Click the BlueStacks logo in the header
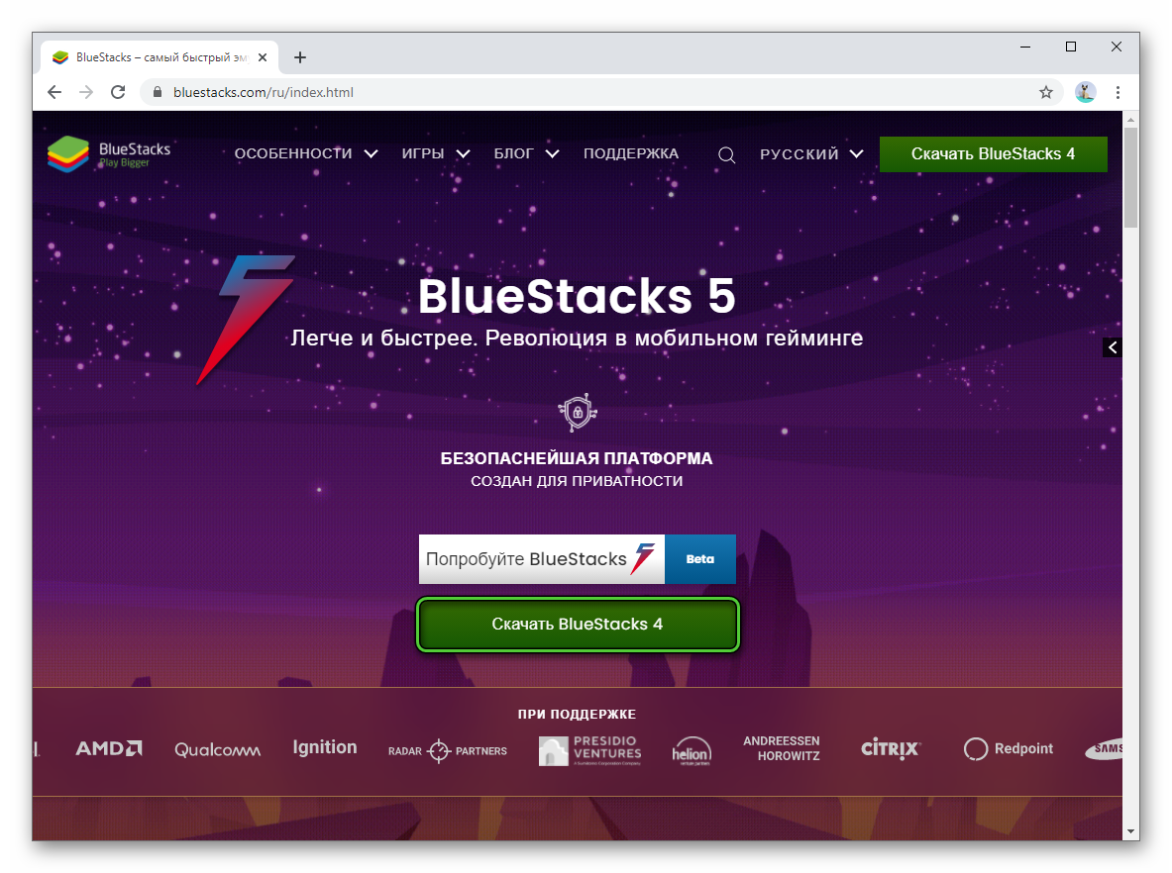This screenshot has width=1172, height=873. 109,154
